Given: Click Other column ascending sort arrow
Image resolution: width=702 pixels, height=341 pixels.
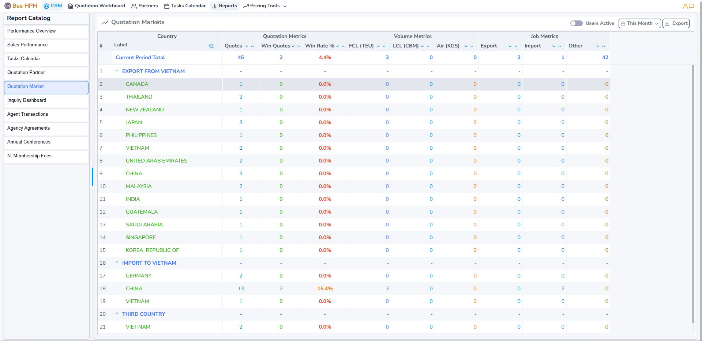Looking at the screenshot, I should [604, 46].
